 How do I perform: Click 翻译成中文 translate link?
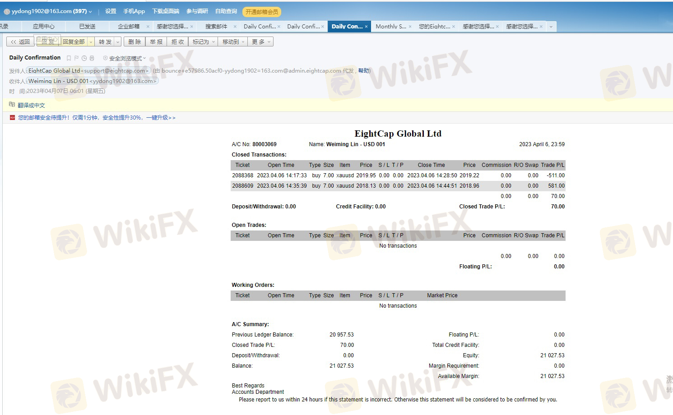(x=31, y=105)
